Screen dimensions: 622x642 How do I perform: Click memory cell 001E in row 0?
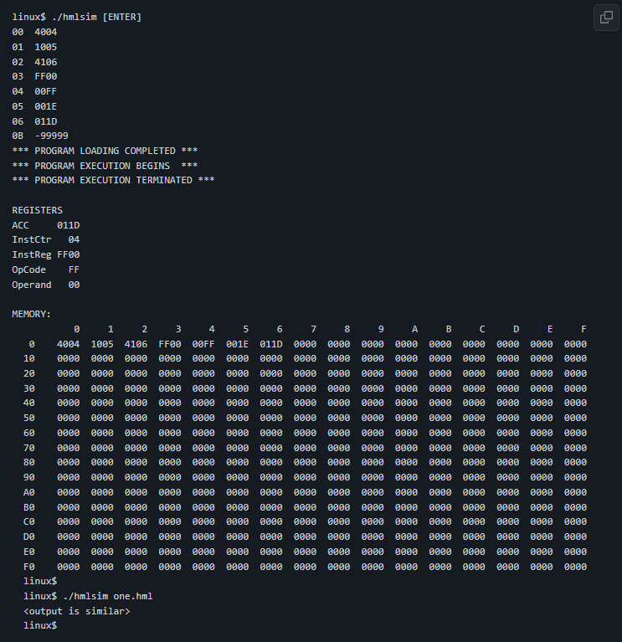238,344
